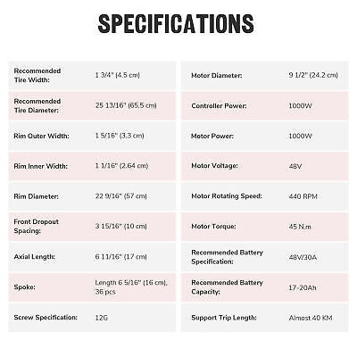Click the Screw Specification 12G value
Viewport: 357px width, 357px height.
[101, 318]
